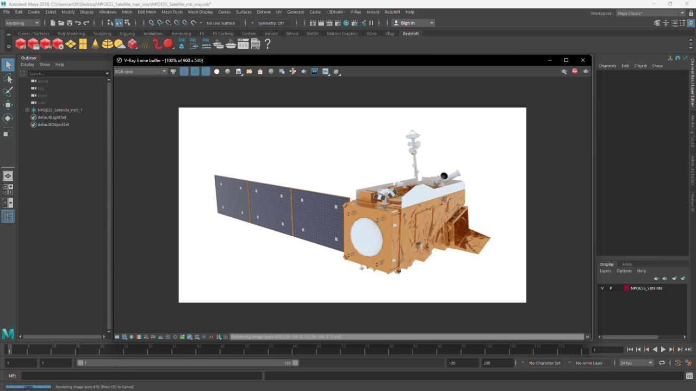Click the color corrections icon beside RGB color
The width and height of the screenshot is (696, 391).
pyautogui.click(x=173, y=71)
